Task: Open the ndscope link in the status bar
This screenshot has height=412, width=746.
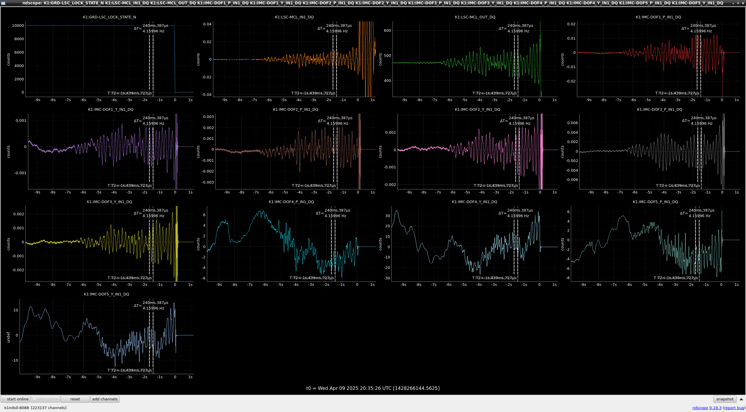Action: [x=700, y=408]
